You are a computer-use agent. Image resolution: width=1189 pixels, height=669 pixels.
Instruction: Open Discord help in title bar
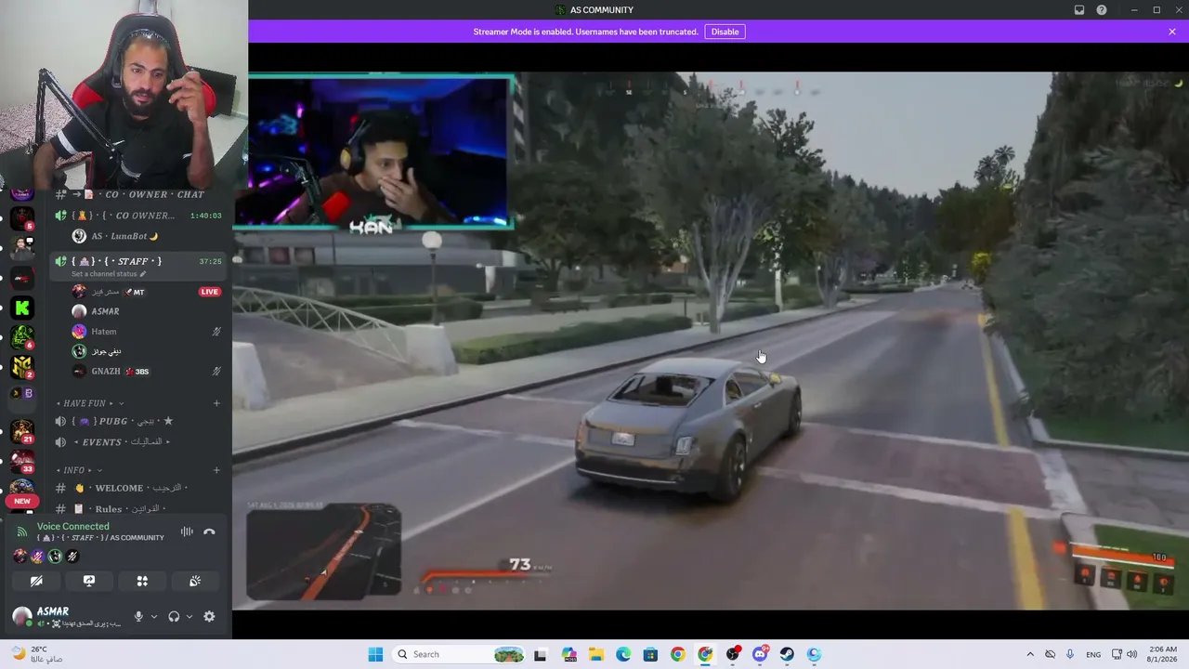tap(1102, 10)
